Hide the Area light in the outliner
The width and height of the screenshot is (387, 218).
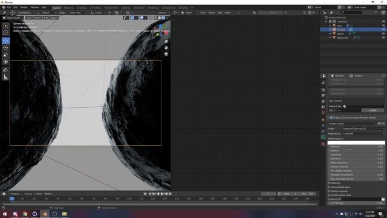coord(383,25)
